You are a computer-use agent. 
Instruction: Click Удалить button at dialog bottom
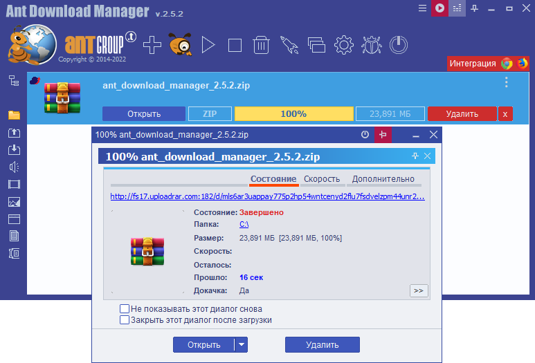tap(323, 344)
